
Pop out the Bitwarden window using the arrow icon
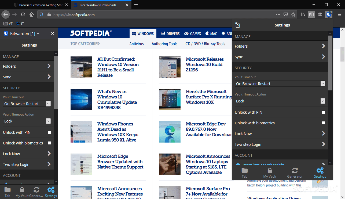238,25
